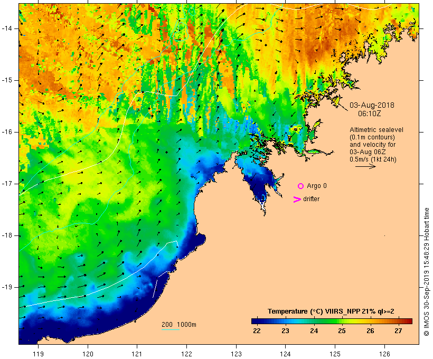Image resolution: width=433 pixels, height=359 pixels.
Task: Click the '06:10Z' time label
Action: point(369,114)
